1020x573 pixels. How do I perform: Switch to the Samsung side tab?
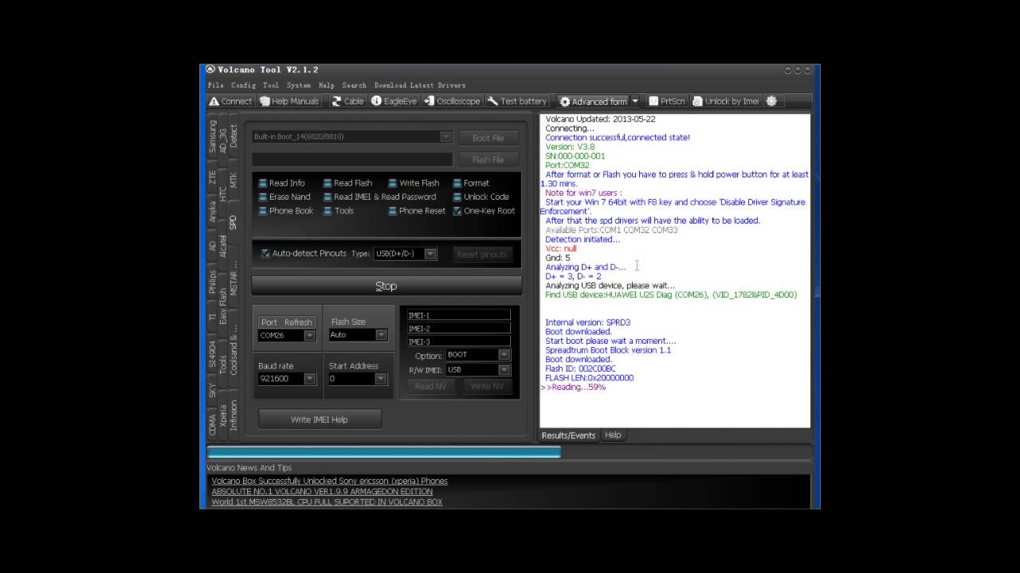point(213,136)
